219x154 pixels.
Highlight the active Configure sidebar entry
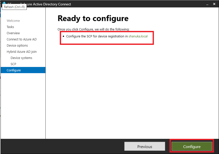[14, 70]
